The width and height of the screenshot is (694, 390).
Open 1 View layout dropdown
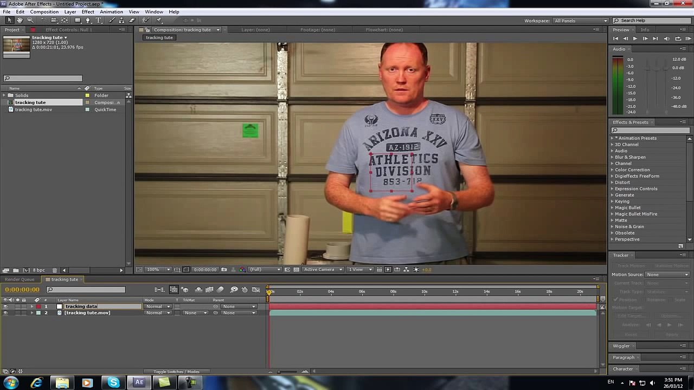[x=361, y=269]
